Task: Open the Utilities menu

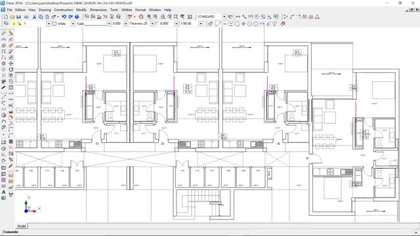Action: click(x=127, y=10)
